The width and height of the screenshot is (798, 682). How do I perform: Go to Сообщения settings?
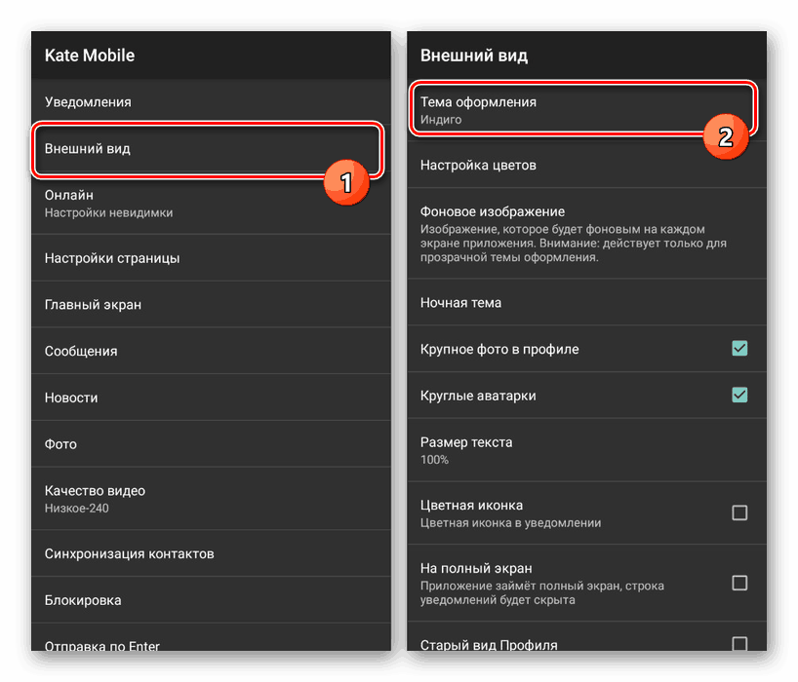[81, 351]
